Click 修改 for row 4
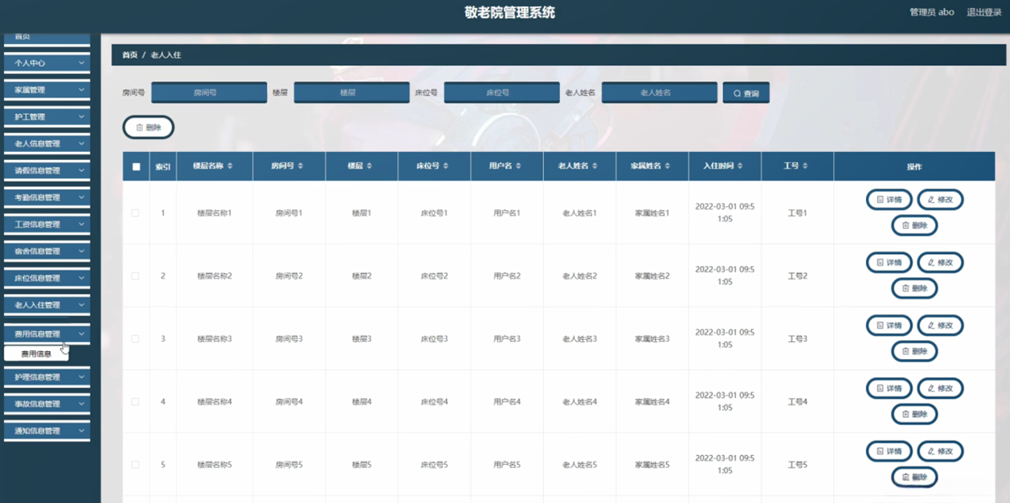Screen dimensions: 1010x503 [940, 388]
